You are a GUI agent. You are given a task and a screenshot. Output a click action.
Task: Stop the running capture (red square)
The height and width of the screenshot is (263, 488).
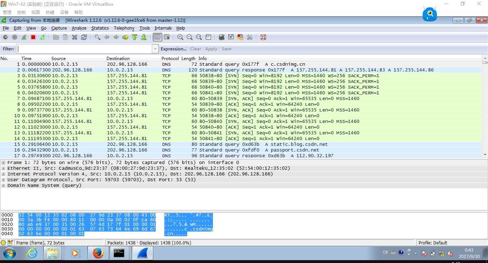point(33,37)
